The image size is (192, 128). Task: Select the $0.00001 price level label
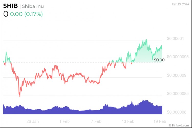coord(175,39)
